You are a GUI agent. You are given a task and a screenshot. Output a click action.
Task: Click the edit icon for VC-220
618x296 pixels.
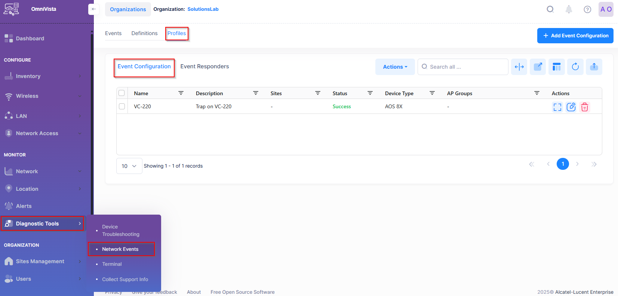[x=571, y=107]
